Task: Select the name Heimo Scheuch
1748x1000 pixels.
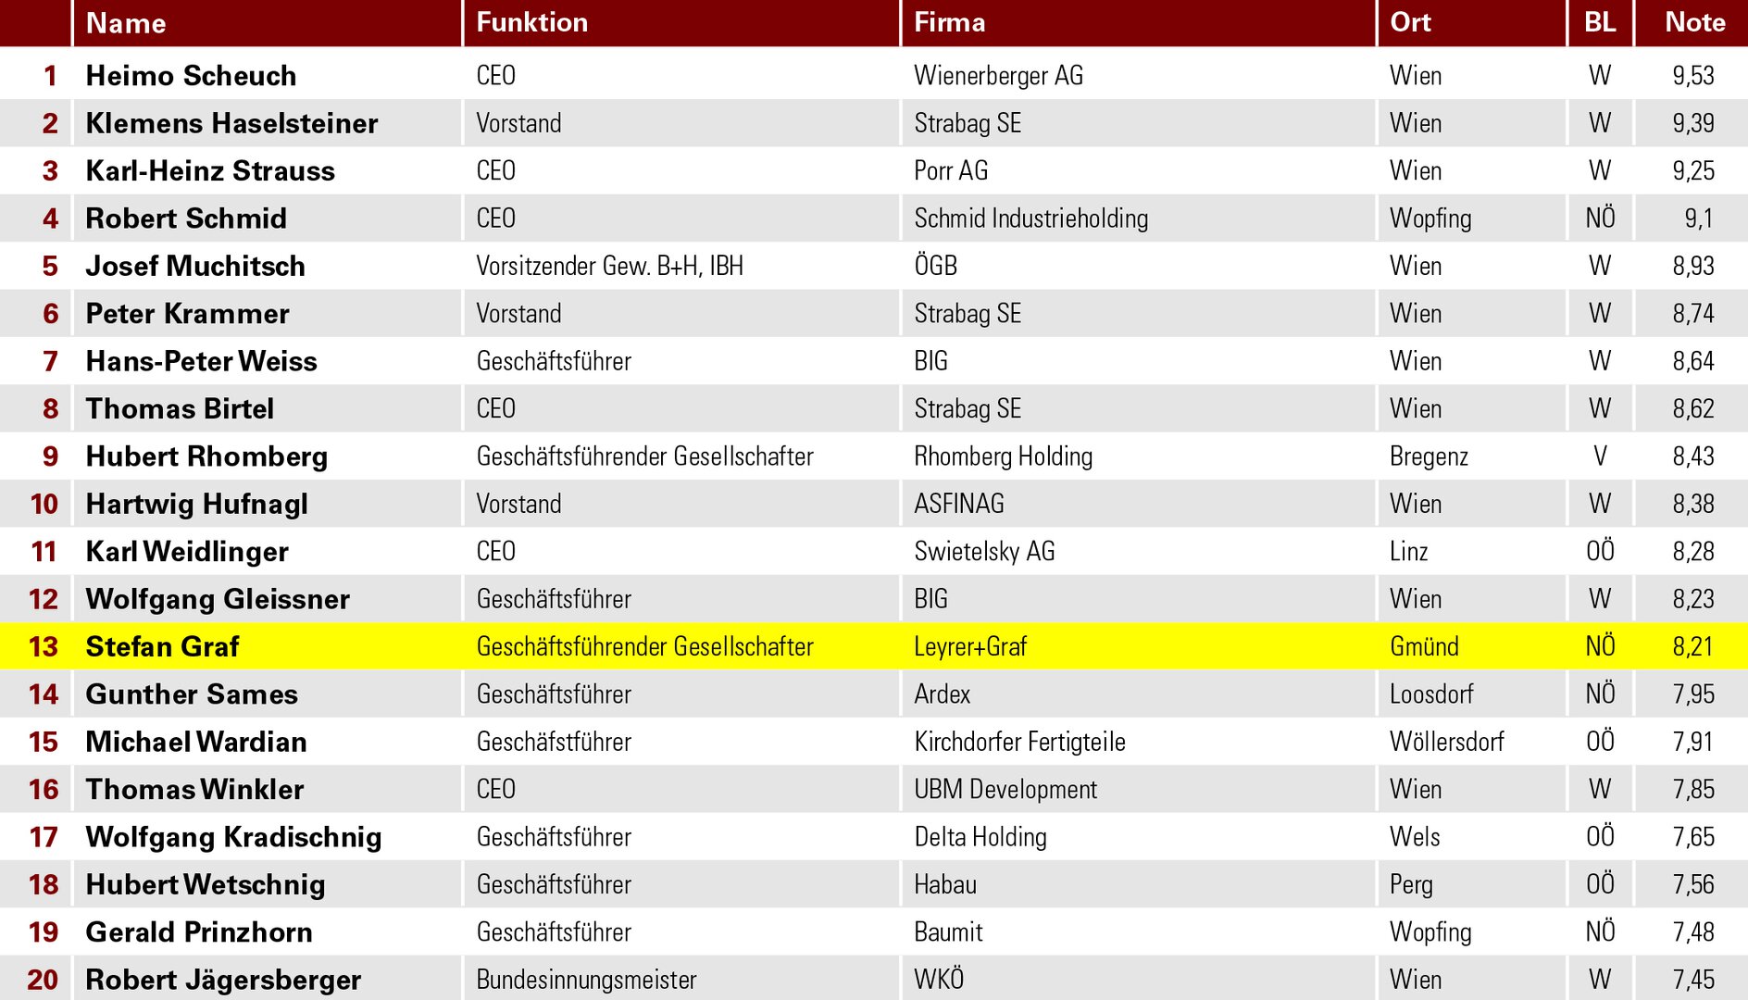Action: coord(192,76)
